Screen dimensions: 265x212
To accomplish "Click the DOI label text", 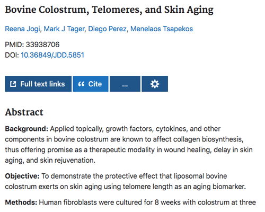I will (x=12, y=55).
